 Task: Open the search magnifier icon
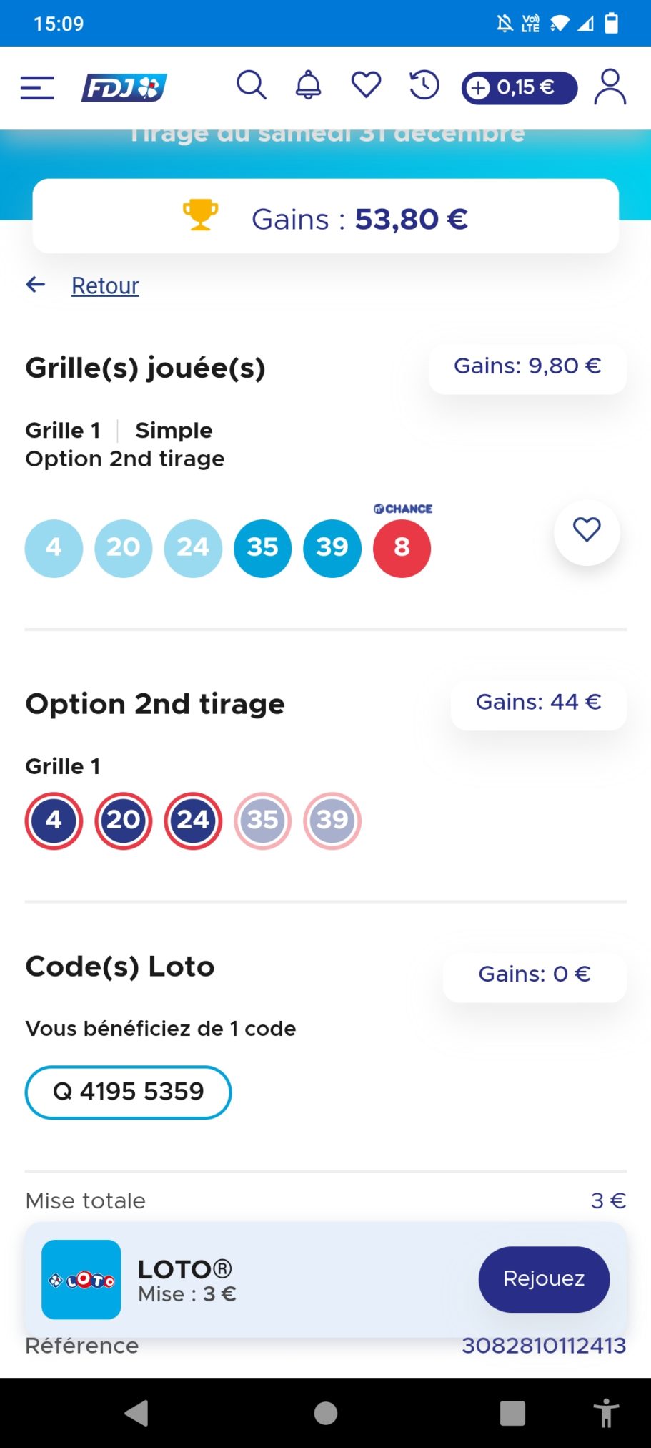tap(252, 86)
